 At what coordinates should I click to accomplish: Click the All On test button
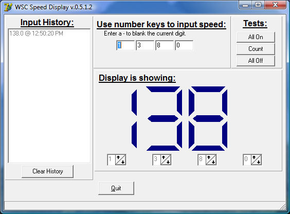(256, 37)
